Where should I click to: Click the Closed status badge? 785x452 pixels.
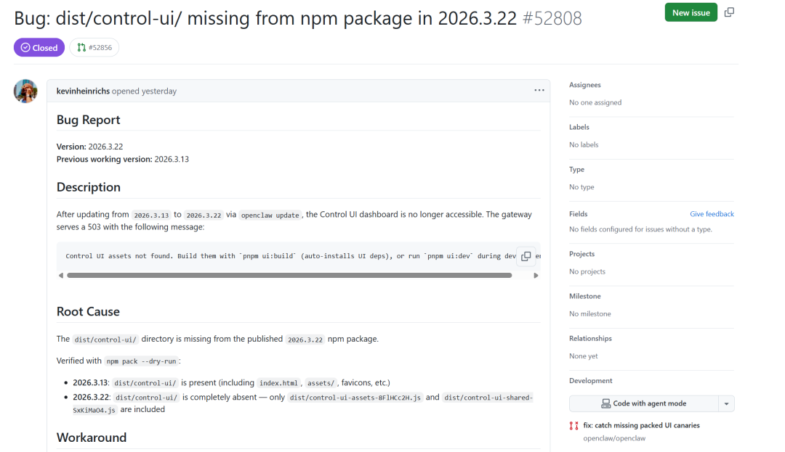pyautogui.click(x=39, y=47)
